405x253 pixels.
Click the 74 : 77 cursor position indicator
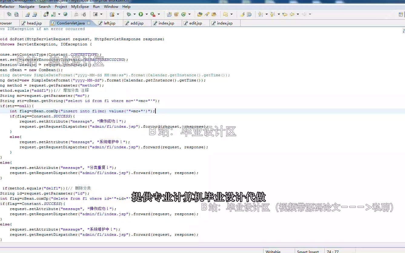coord(333,251)
